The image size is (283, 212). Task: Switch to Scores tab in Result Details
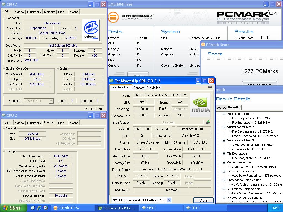(221, 108)
